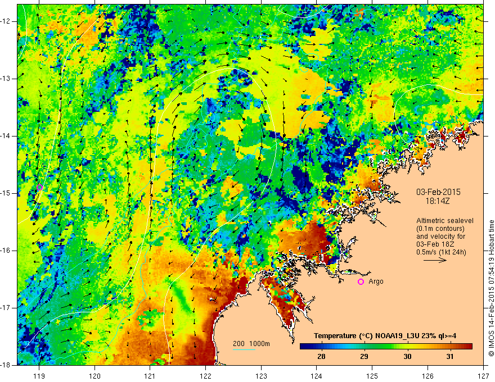Screen dimensions: 495x382
Task: Click the IMOS copyright timestamp text
Action: (491, 288)
